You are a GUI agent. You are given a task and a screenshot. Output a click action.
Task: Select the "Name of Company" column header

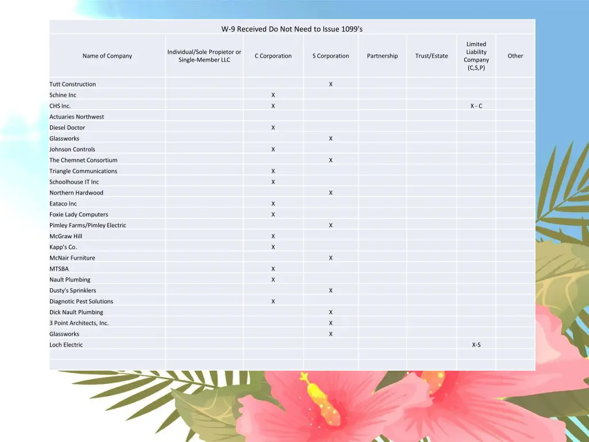(x=108, y=56)
